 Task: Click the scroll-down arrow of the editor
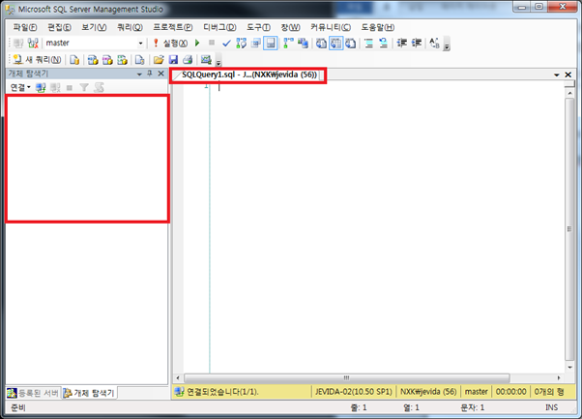pos(569,367)
